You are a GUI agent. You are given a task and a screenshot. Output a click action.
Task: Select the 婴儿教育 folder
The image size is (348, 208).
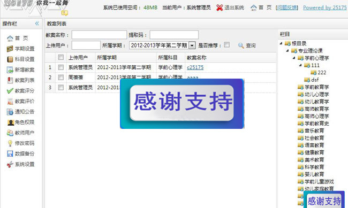[311, 174]
